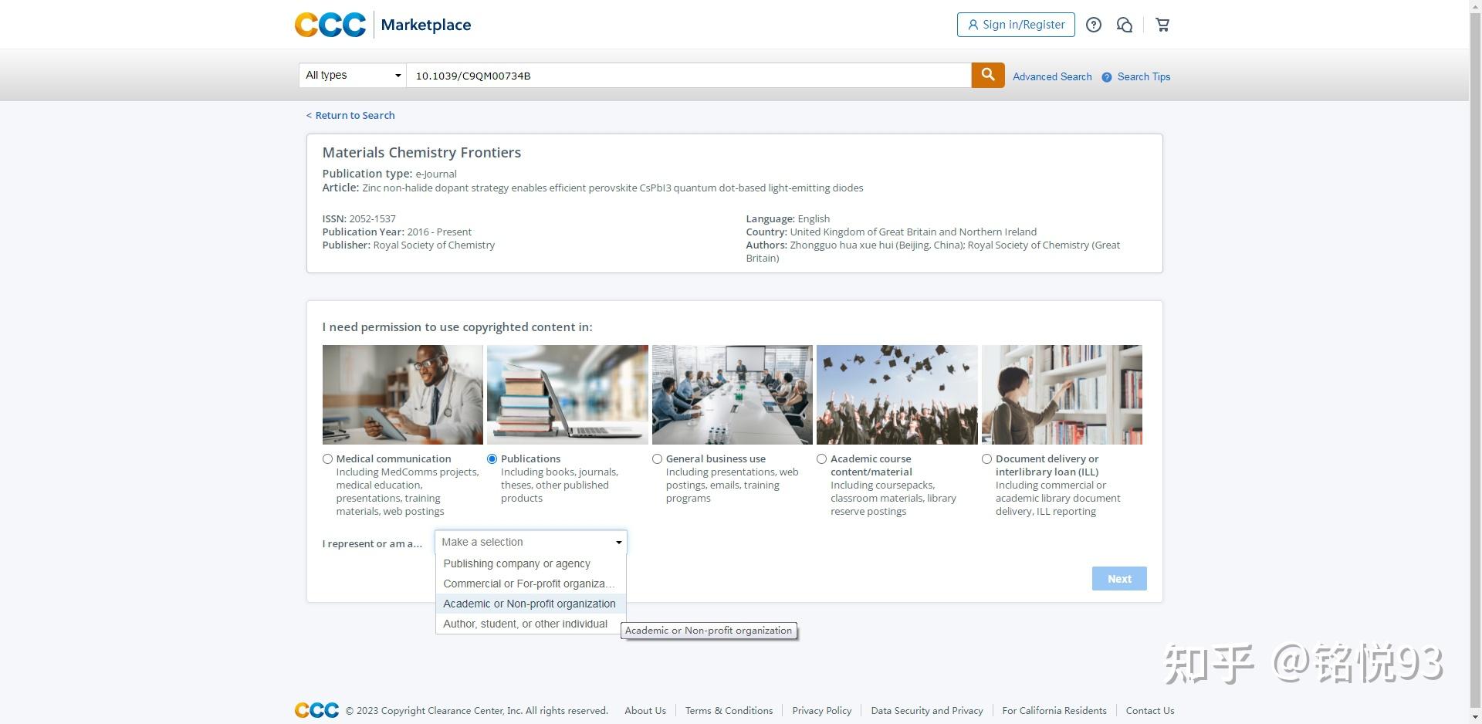Click the page vertical scrollbar
The image size is (1482, 724).
coord(1475,362)
